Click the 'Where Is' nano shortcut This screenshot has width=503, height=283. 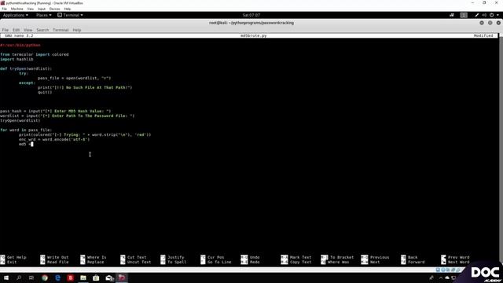tap(93, 257)
